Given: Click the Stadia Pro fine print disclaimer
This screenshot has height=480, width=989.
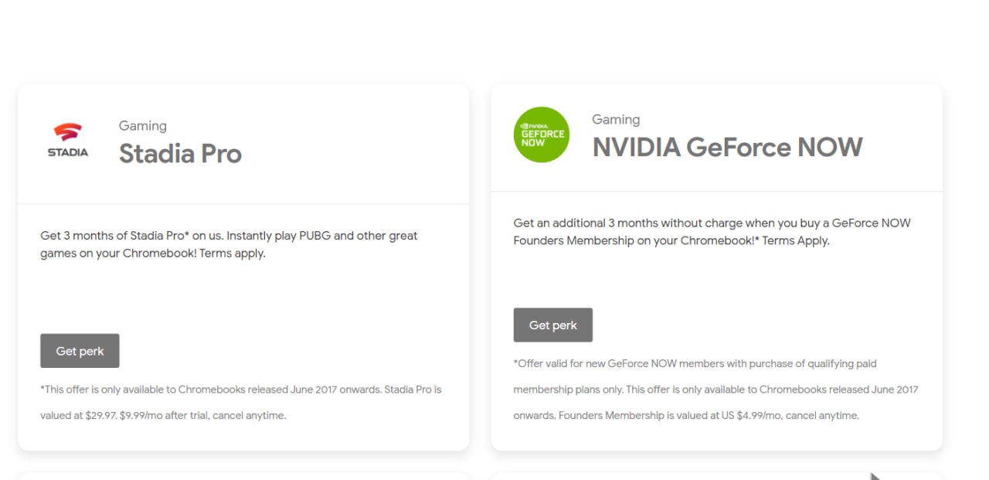Looking at the screenshot, I should pyautogui.click(x=241, y=403).
